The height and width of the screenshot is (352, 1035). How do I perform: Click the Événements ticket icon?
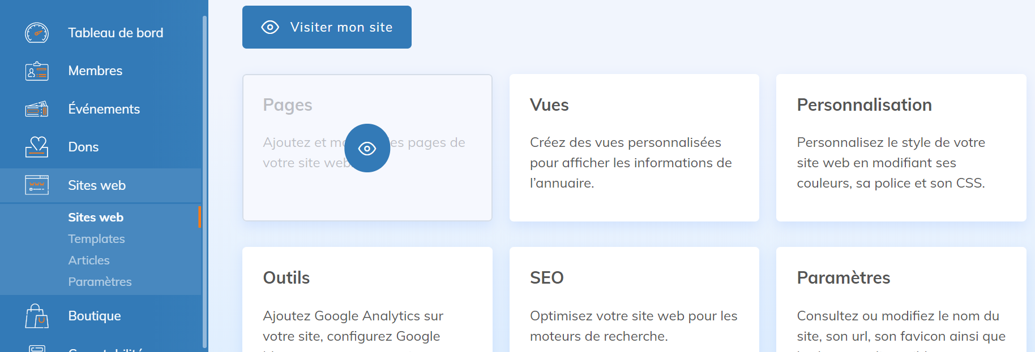pos(37,109)
